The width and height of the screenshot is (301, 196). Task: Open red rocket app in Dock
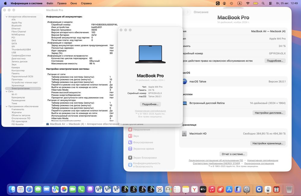click(x=220, y=189)
